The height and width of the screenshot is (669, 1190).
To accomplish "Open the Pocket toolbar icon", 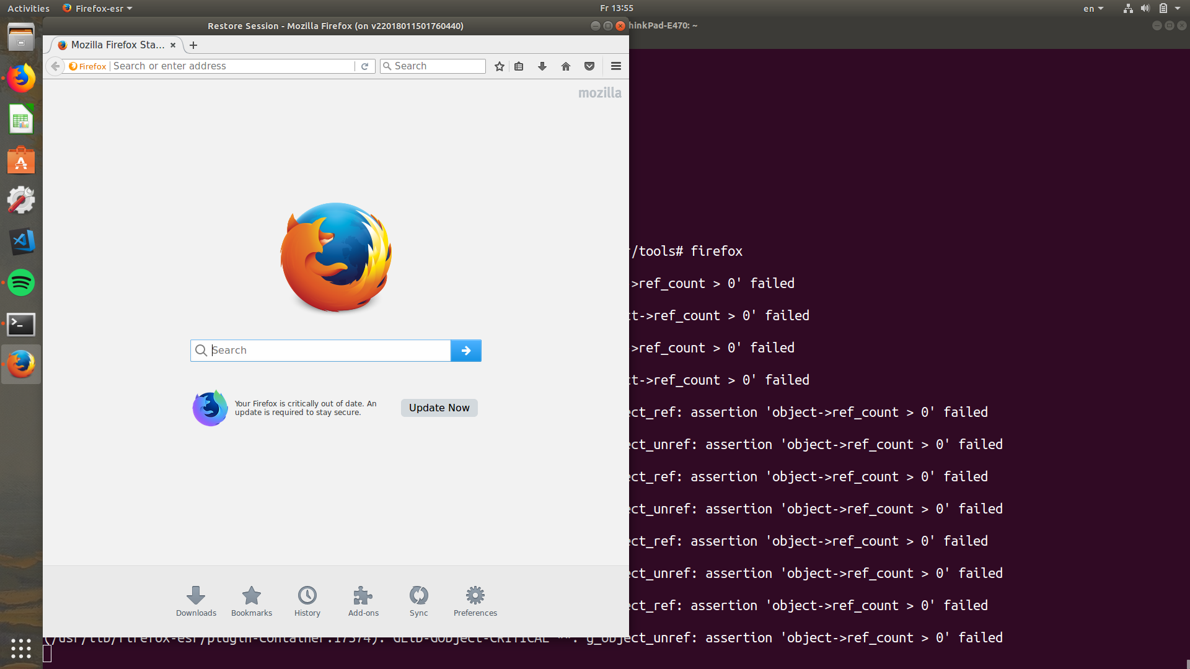I will 589,66.
